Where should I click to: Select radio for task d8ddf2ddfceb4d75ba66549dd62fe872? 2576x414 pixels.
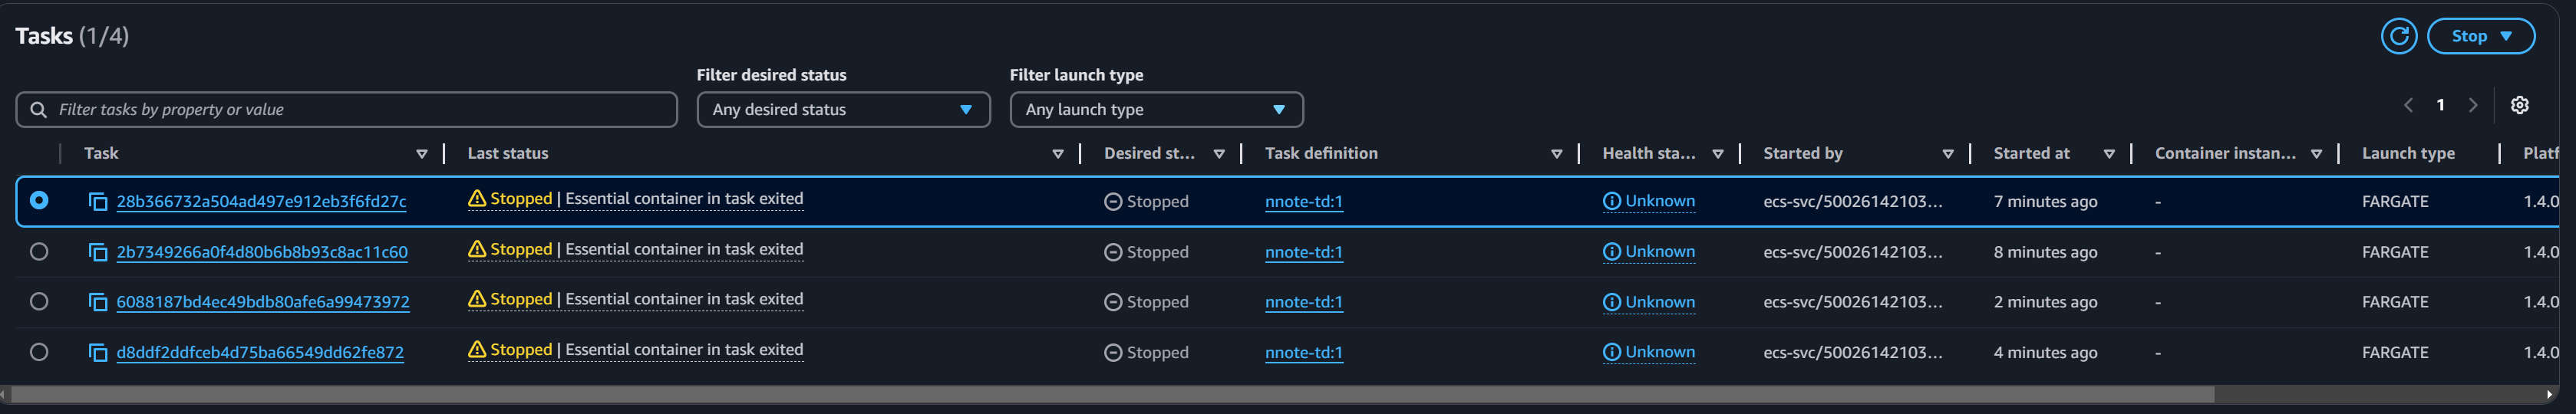39,351
